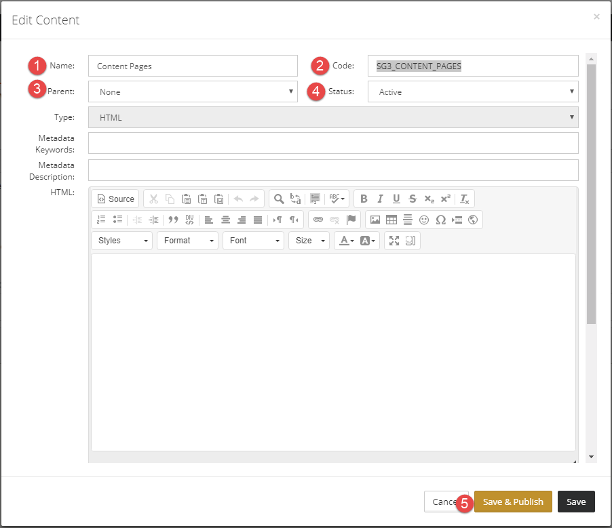This screenshot has width=612, height=528.
Task: Open the Status dropdown showing Active
Action: [x=473, y=92]
